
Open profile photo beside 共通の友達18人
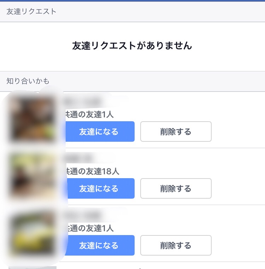tap(33, 176)
